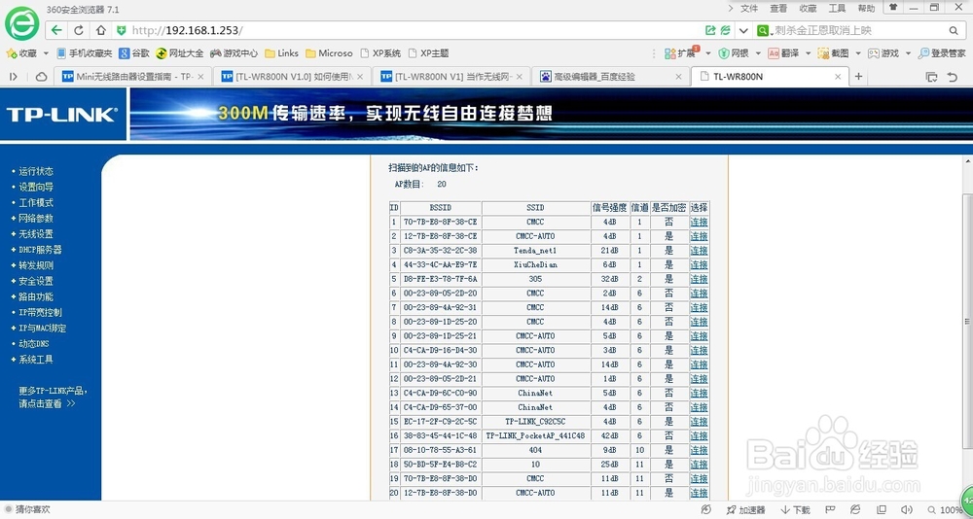Close the TL-WR800N tab

pyautogui.click(x=838, y=76)
